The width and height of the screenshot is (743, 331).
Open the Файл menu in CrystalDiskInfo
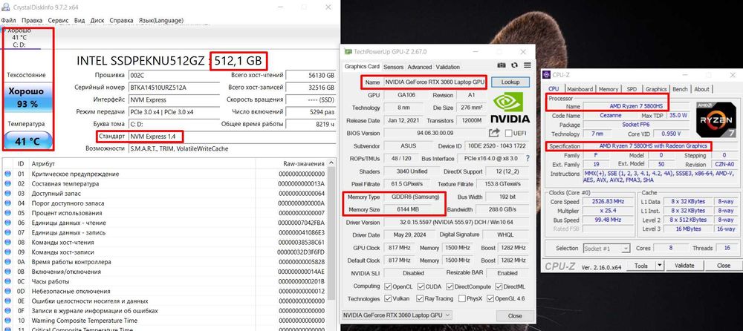[x=8, y=20]
